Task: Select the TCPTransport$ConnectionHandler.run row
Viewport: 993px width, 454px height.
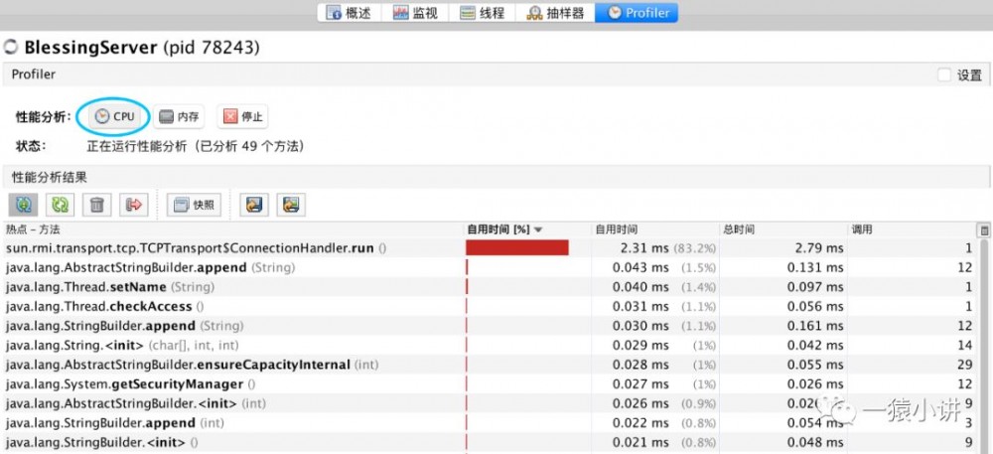Action: (490, 248)
